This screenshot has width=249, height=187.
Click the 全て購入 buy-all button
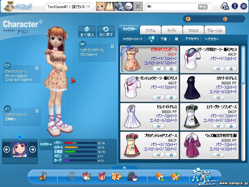(x=87, y=32)
